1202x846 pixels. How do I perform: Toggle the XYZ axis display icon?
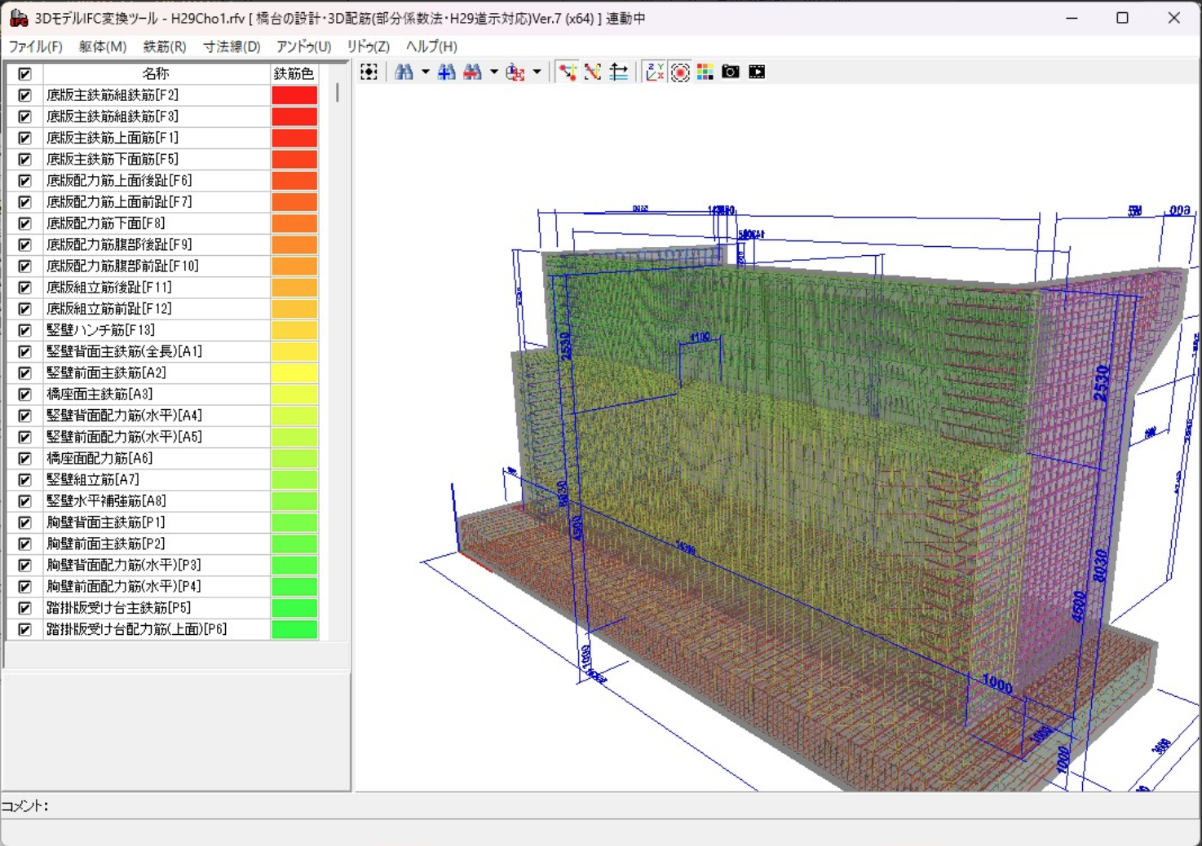click(x=654, y=73)
